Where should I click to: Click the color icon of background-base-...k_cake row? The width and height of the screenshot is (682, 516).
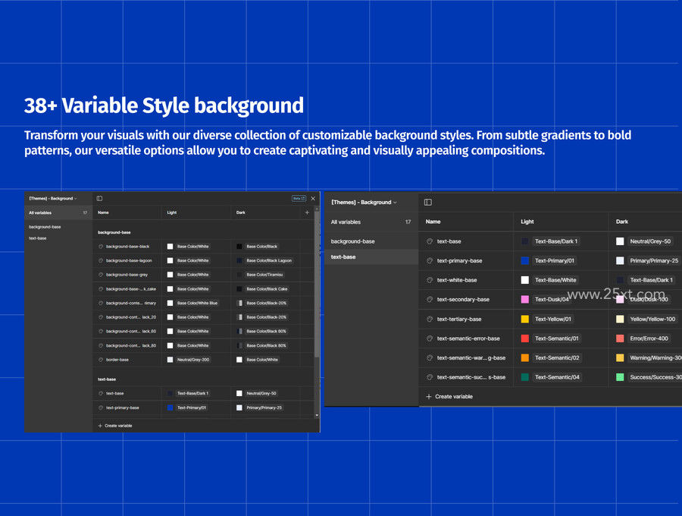pos(101,288)
